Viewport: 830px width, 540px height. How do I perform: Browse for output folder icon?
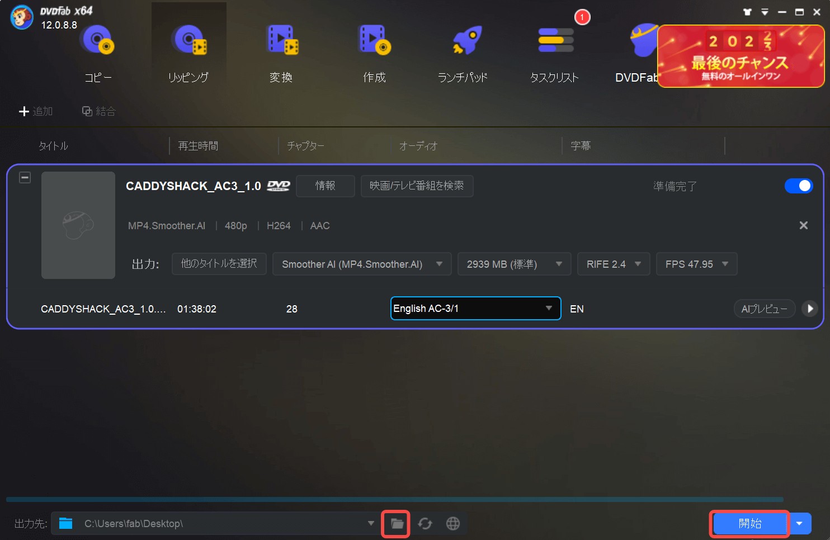click(397, 524)
